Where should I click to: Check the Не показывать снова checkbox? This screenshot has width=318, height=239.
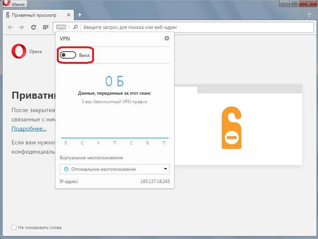pyautogui.click(x=14, y=227)
